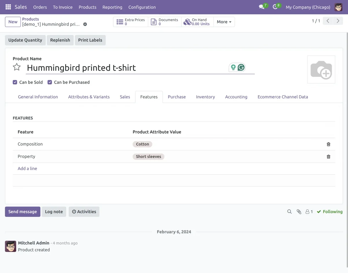348x273 pixels.
Task: Switch to the Inventory tab
Action: pos(205,97)
